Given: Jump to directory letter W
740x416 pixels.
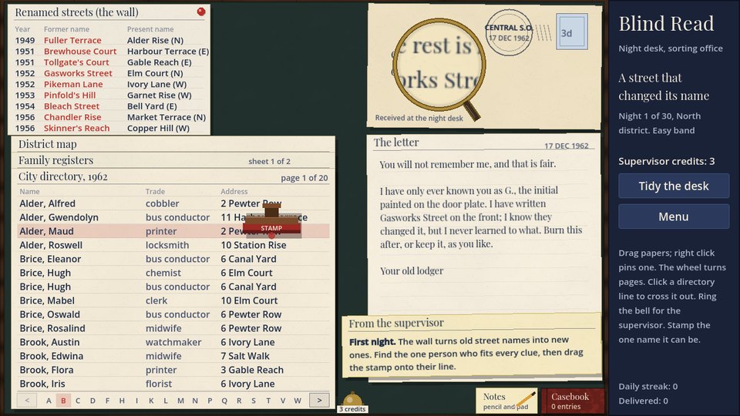Looking at the screenshot, I should [x=298, y=401].
